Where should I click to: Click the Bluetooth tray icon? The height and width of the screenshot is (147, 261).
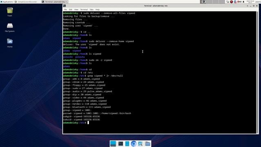pyautogui.click(x=235, y=2)
